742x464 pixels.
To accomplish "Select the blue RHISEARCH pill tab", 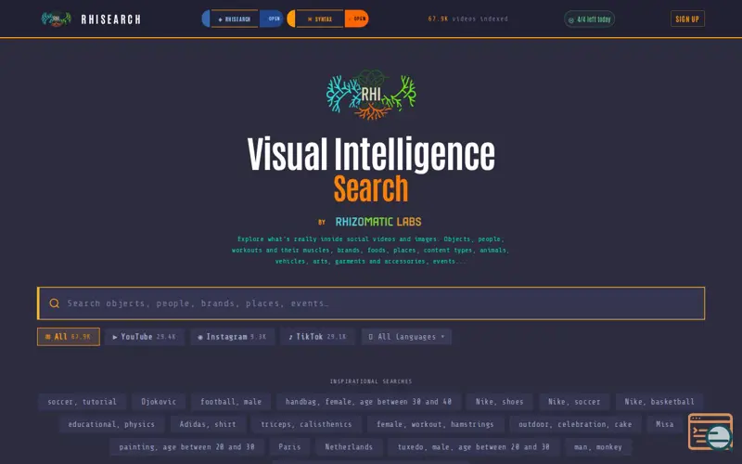I will click(x=235, y=19).
